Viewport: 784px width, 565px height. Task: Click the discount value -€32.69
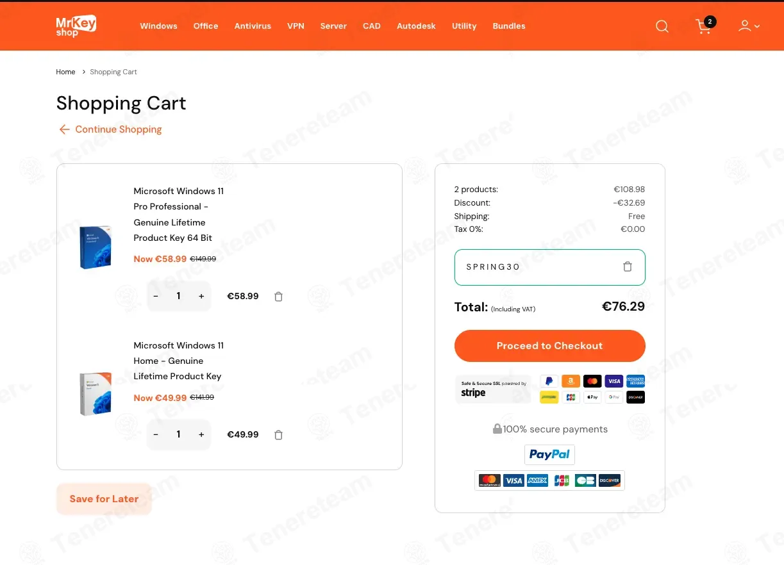(629, 203)
